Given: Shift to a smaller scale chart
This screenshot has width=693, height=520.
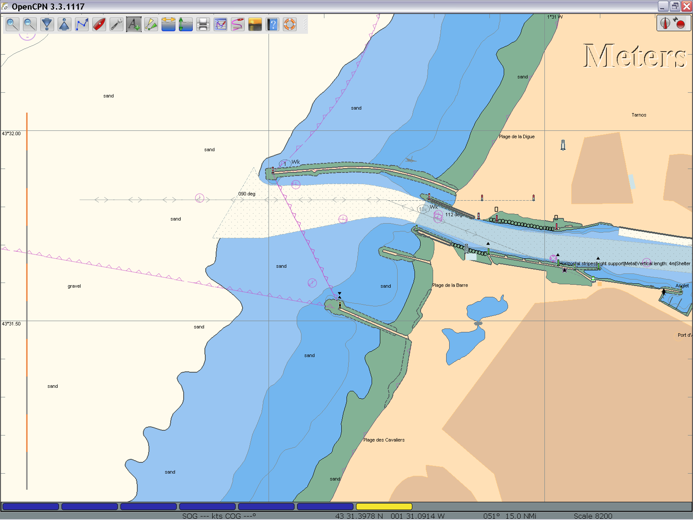Looking at the screenshot, I should click(64, 24).
